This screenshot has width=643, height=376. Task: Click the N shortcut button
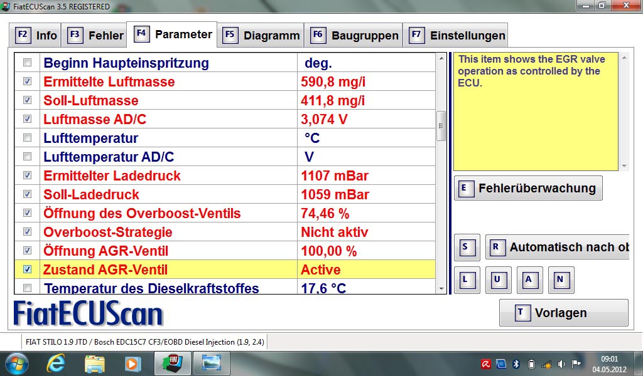click(561, 280)
